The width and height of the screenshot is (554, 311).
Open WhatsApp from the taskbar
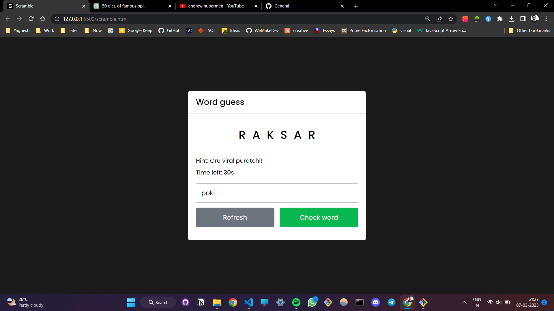pyautogui.click(x=312, y=302)
